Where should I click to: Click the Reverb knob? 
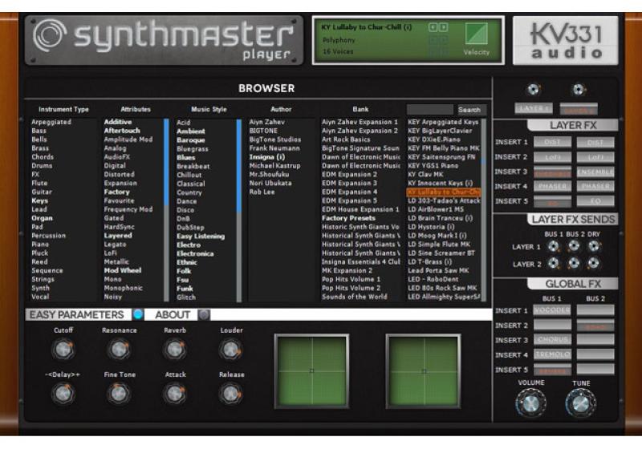[175, 349]
